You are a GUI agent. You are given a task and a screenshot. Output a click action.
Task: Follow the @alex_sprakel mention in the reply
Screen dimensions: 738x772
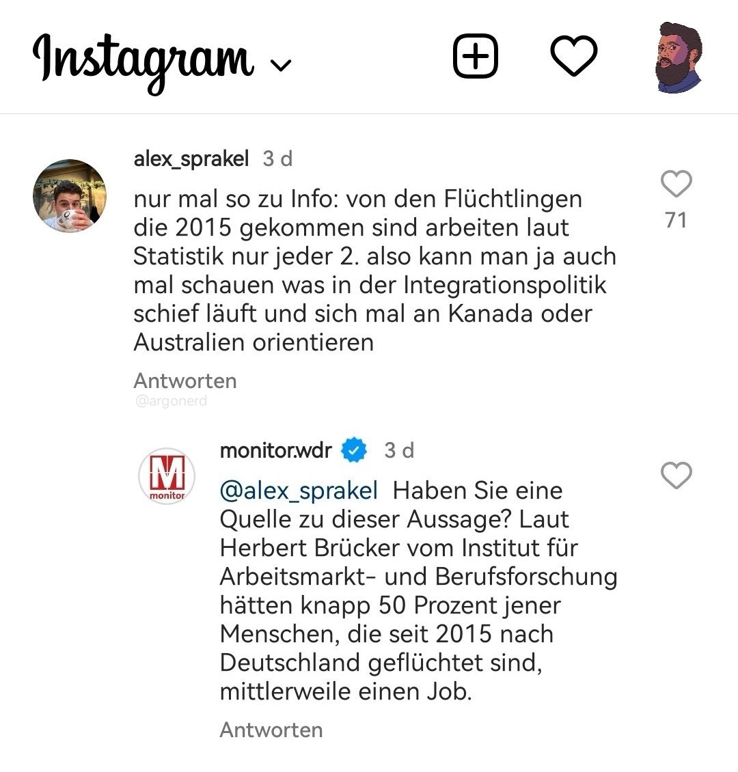pos(299,491)
